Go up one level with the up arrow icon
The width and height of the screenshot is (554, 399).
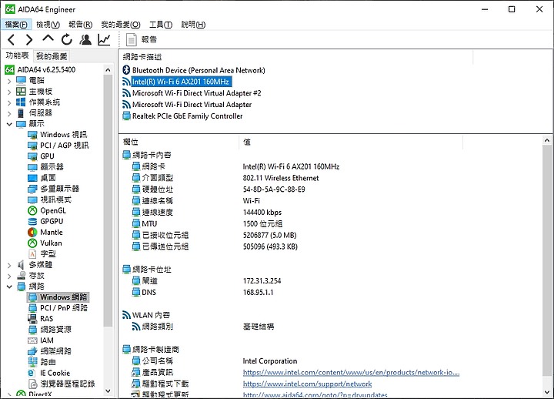48,39
